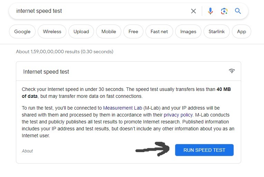Start voice search with microphone icon
Screen dimensions: 264x177
(210, 11)
